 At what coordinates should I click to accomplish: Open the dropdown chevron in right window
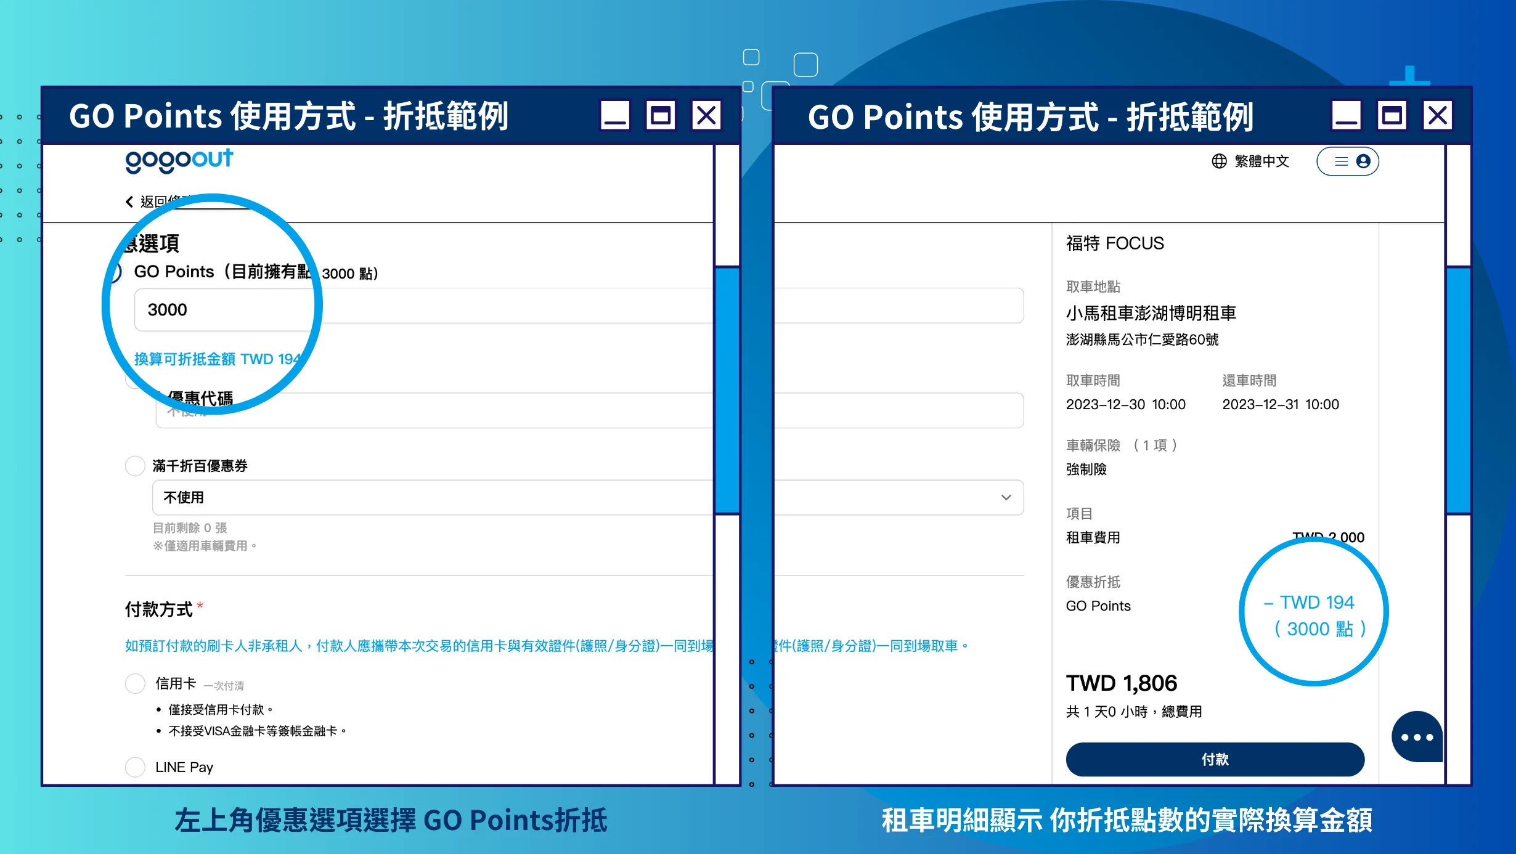[x=1006, y=497]
